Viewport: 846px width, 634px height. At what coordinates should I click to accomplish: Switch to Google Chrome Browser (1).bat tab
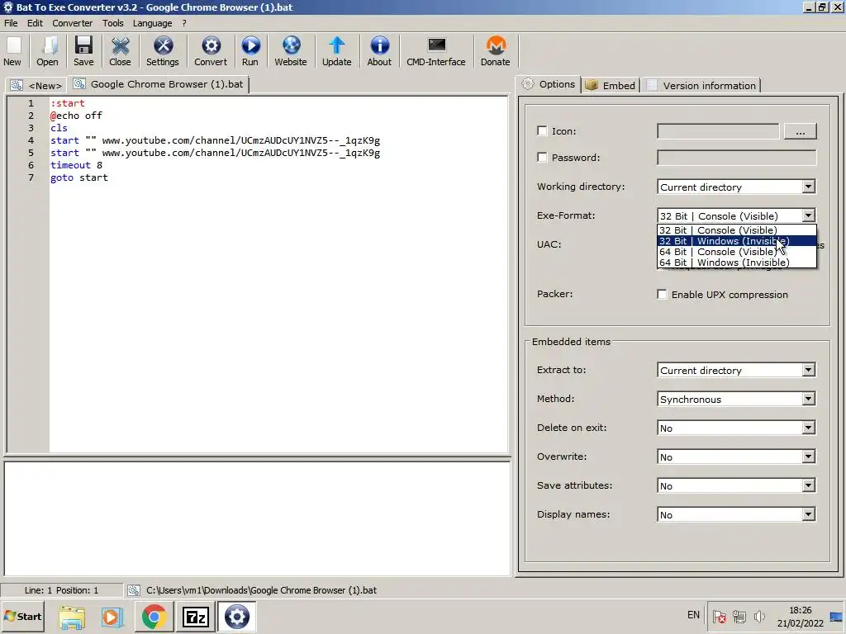coord(159,84)
